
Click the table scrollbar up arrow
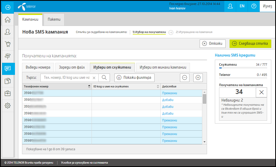204,92
